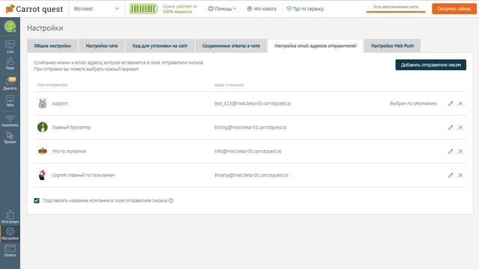Click the support sender name
Image resolution: width=479 pixels, height=269 pixels.
(60, 103)
